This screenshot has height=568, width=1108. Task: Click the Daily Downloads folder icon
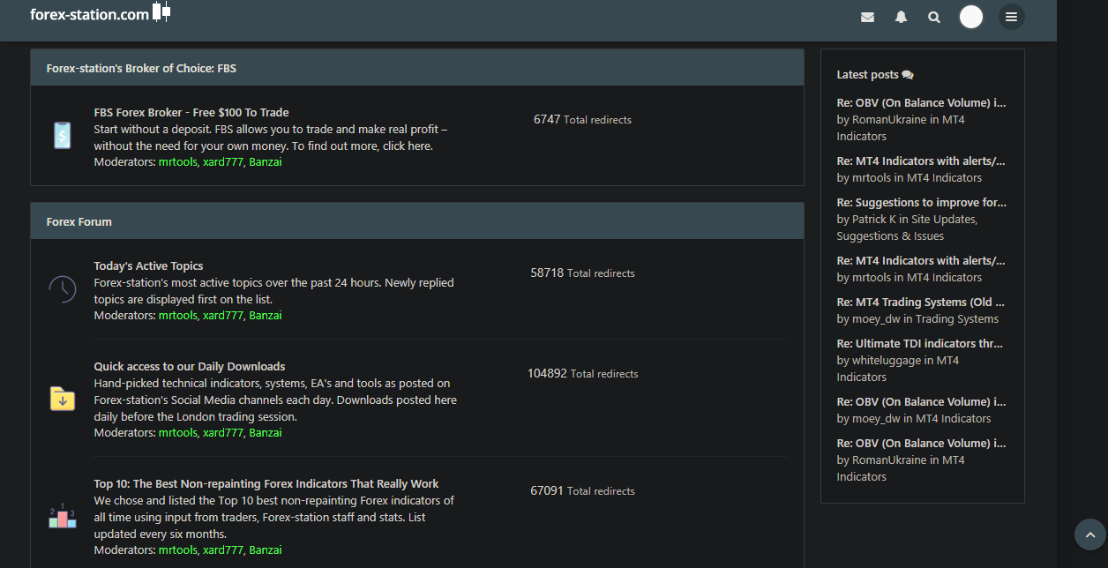(62, 399)
